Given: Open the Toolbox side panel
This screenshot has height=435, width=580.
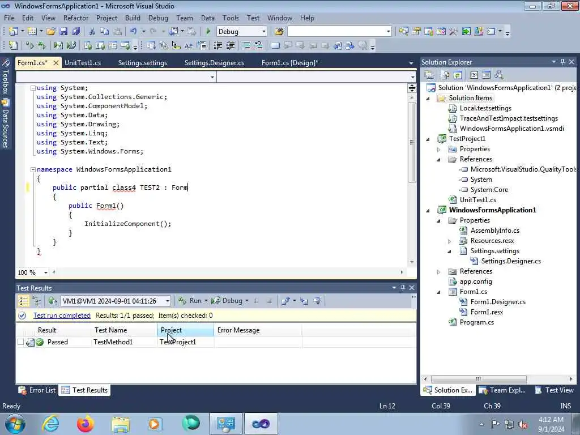Looking at the screenshot, I should click(x=6, y=77).
